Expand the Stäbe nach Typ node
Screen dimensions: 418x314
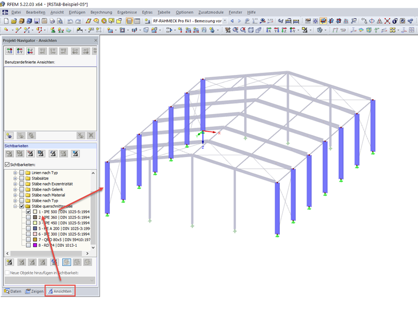15,201
